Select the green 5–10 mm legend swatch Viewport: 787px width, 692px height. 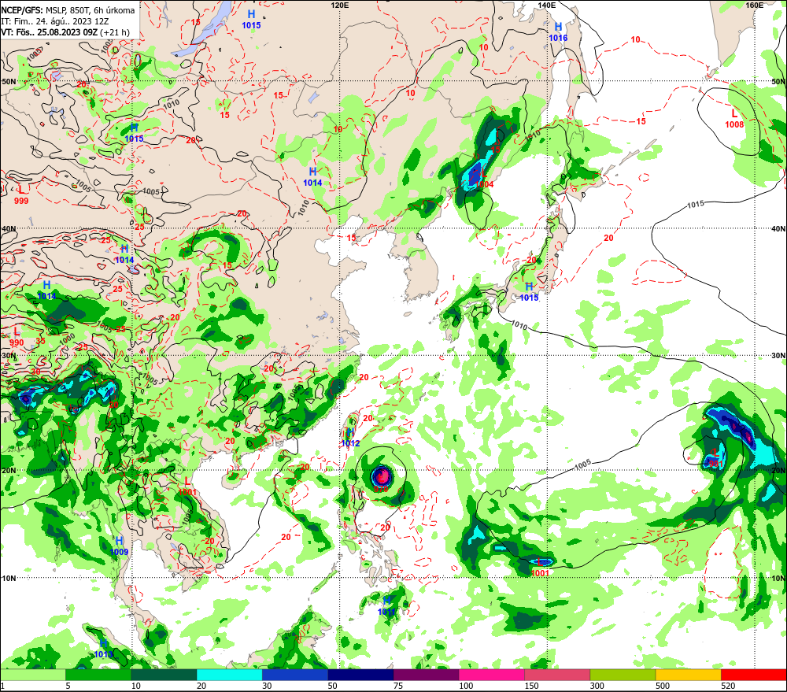pyautogui.click(x=98, y=675)
